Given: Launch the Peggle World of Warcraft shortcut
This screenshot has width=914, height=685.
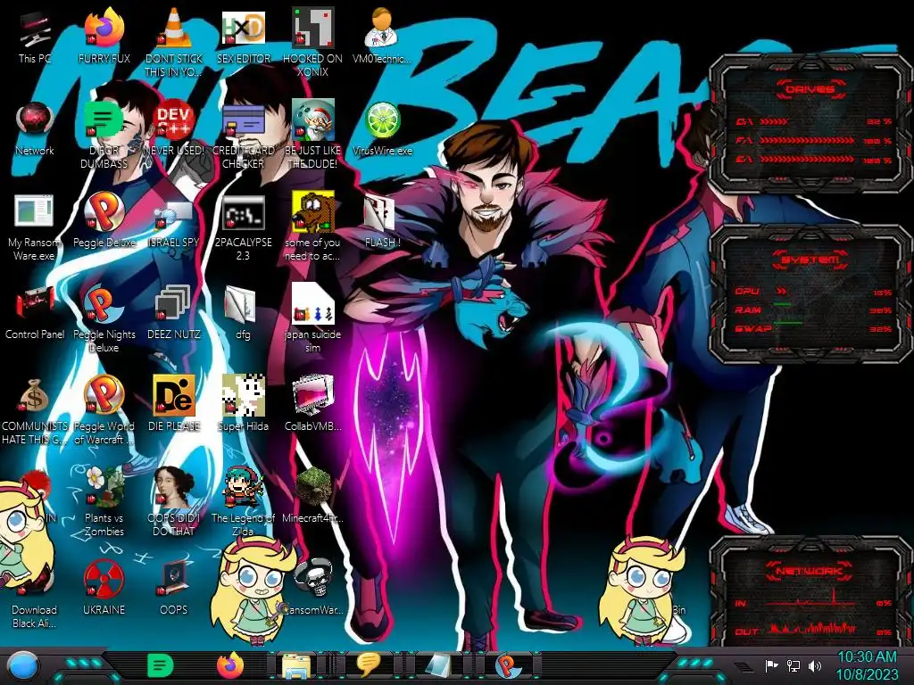Looking at the screenshot, I should click(x=104, y=411).
